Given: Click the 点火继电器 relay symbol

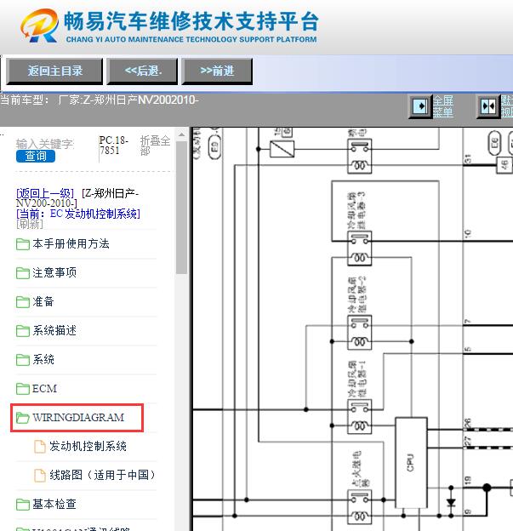Looking at the screenshot, I should tap(360, 507).
